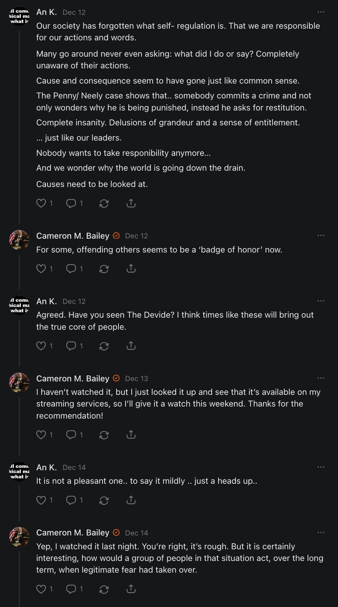
Task: Click Cameron M. Bailey's avatar on the last comment
Action: coord(19,537)
